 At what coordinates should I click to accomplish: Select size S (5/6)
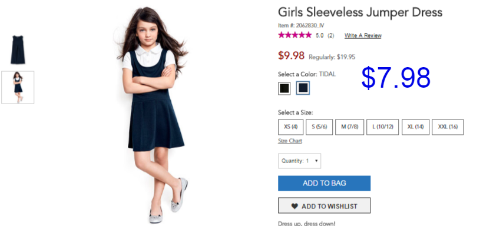tap(319, 127)
